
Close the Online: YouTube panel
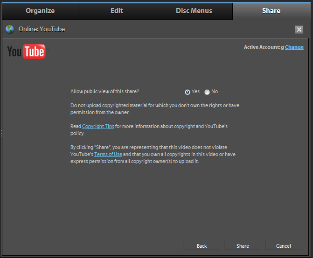[299, 29]
